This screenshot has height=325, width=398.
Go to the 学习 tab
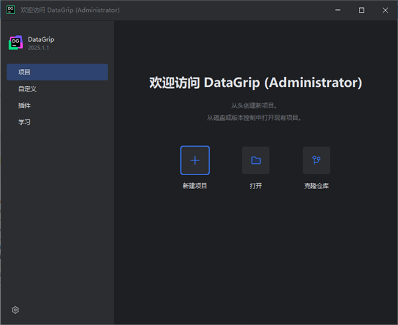tap(25, 122)
